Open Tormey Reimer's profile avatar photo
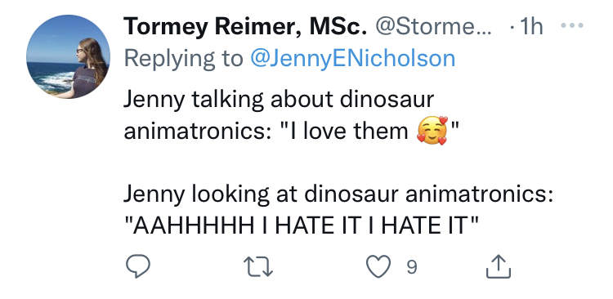Screen dimensions: 613x299 pyautogui.click(x=68, y=56)
